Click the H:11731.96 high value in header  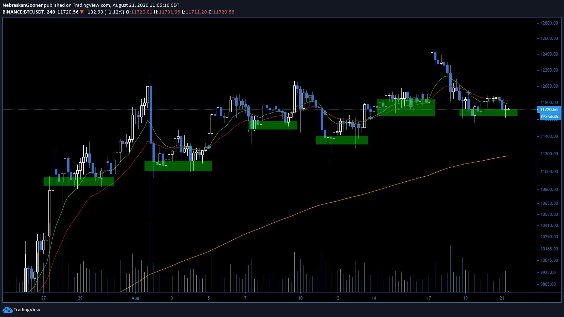pos(167,12)
